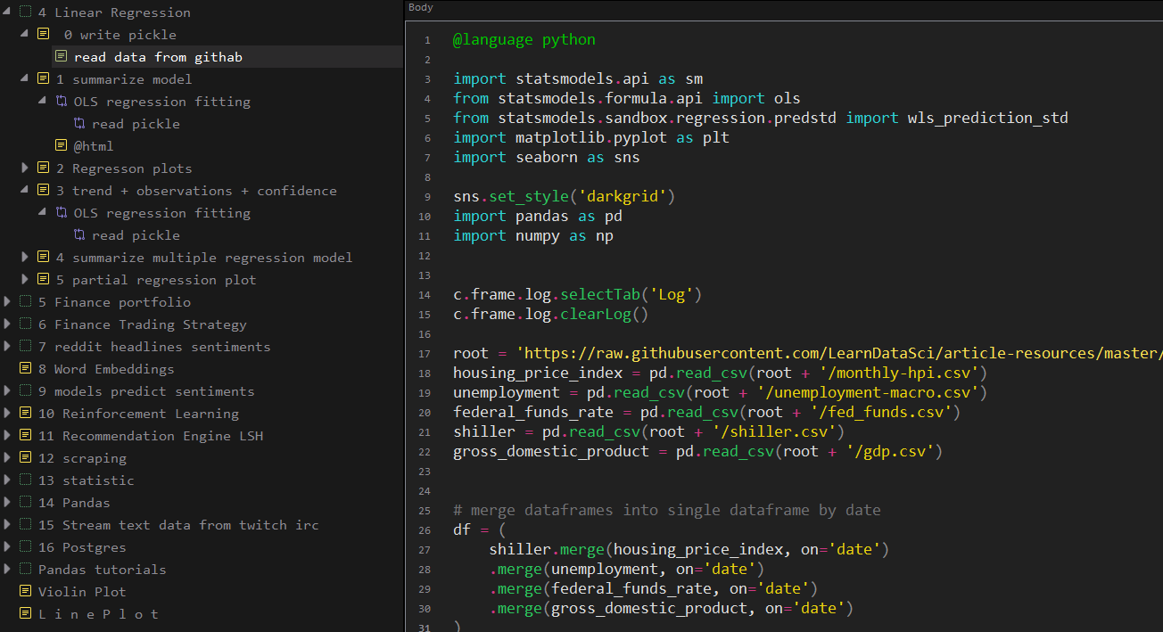Select the 'read data from githab' node

[158, 57]
